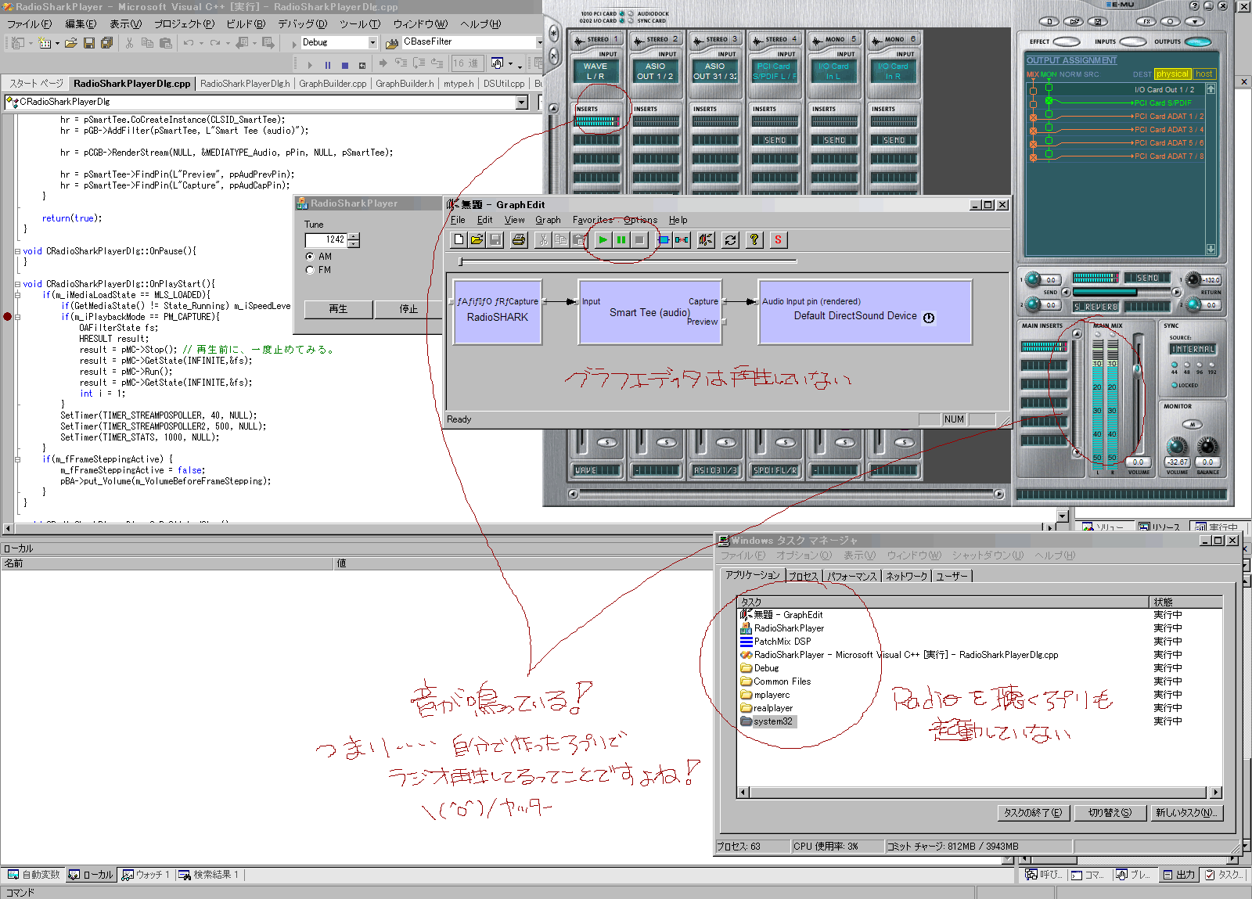Click the red S icon in GraphEdit toolbar

tap(778, 240)
